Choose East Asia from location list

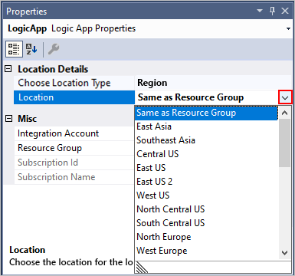(206, 127)
